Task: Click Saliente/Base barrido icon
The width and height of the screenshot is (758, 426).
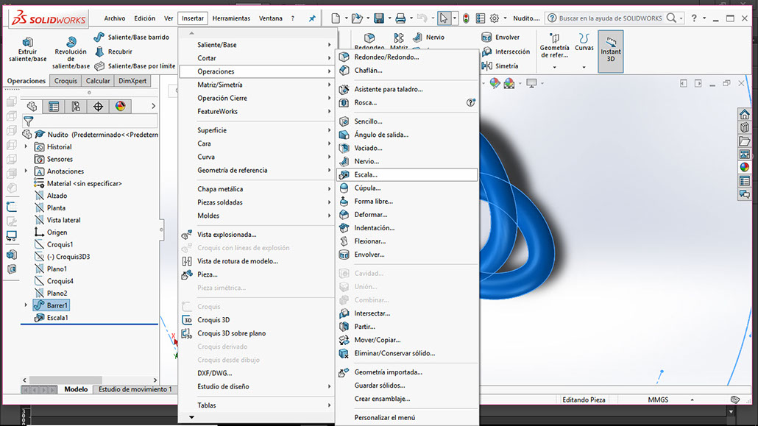Action: tap(99, 38)
